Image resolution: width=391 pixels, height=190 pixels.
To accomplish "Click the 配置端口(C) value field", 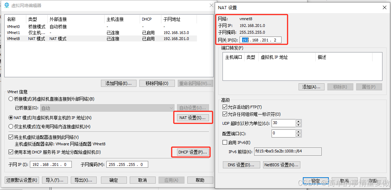I will point(283,133).
